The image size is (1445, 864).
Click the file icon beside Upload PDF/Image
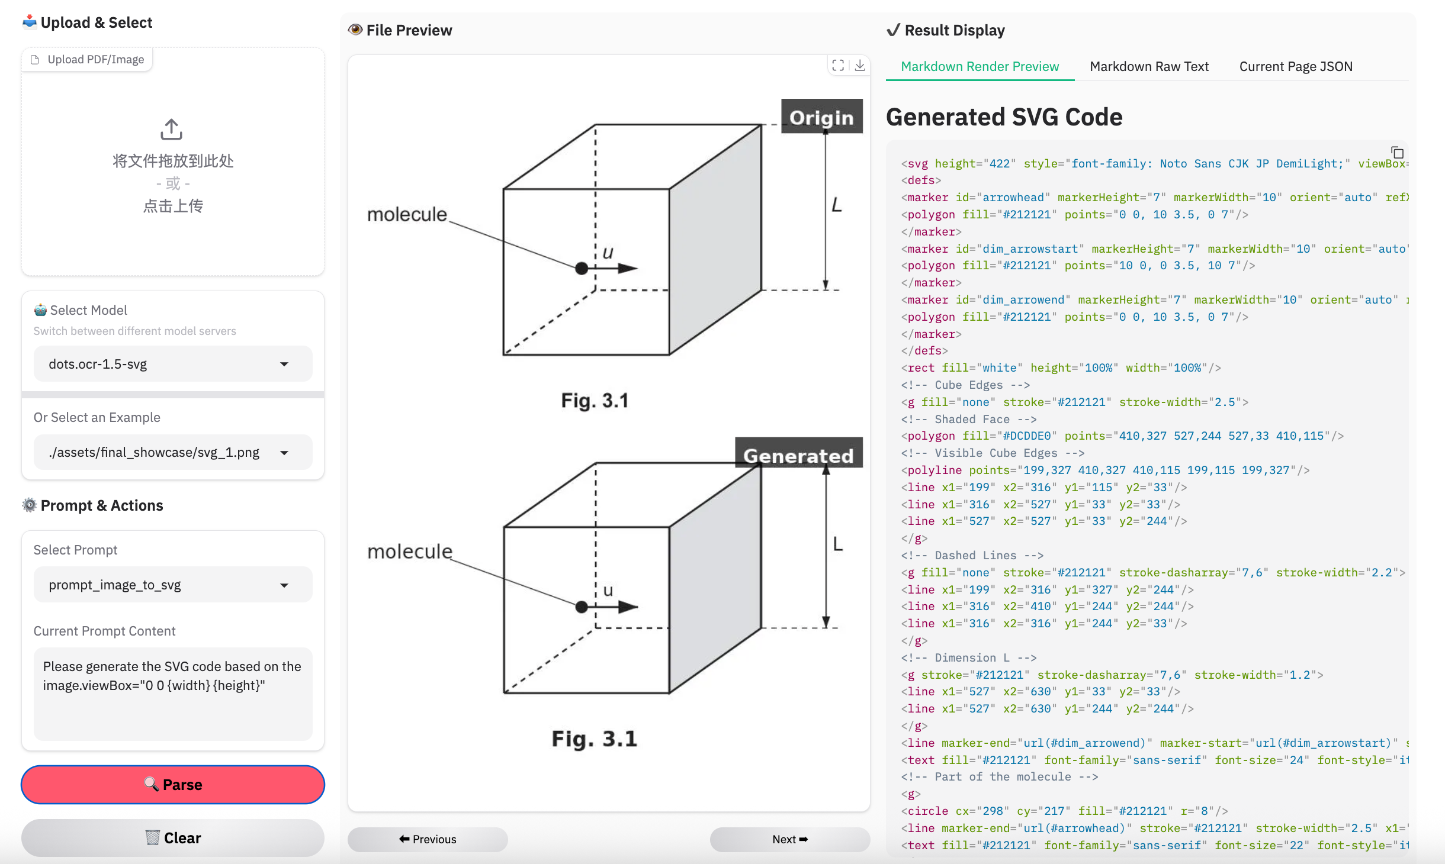(x=36, y=60)
